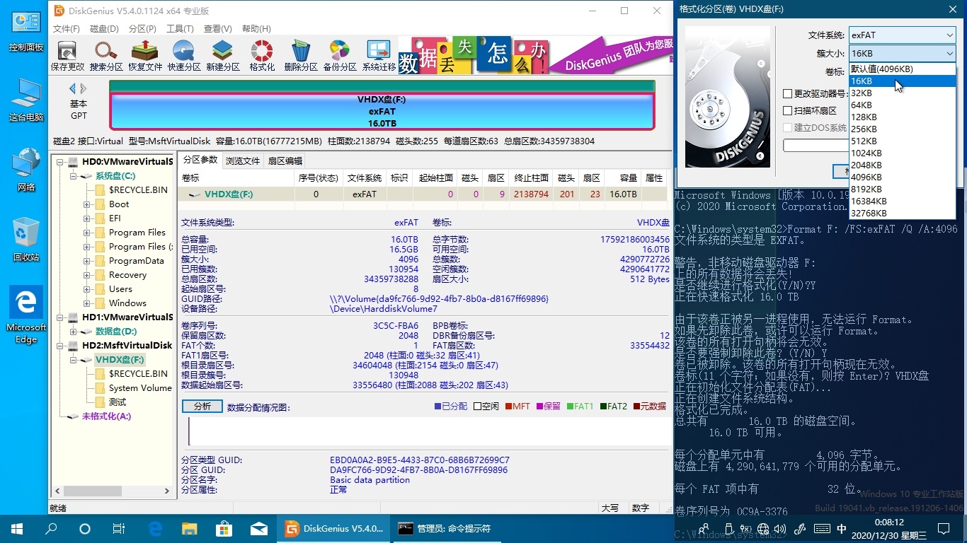The image size is (967, 543).
Task: Click the 分析 button
Action: coord(202,407)
